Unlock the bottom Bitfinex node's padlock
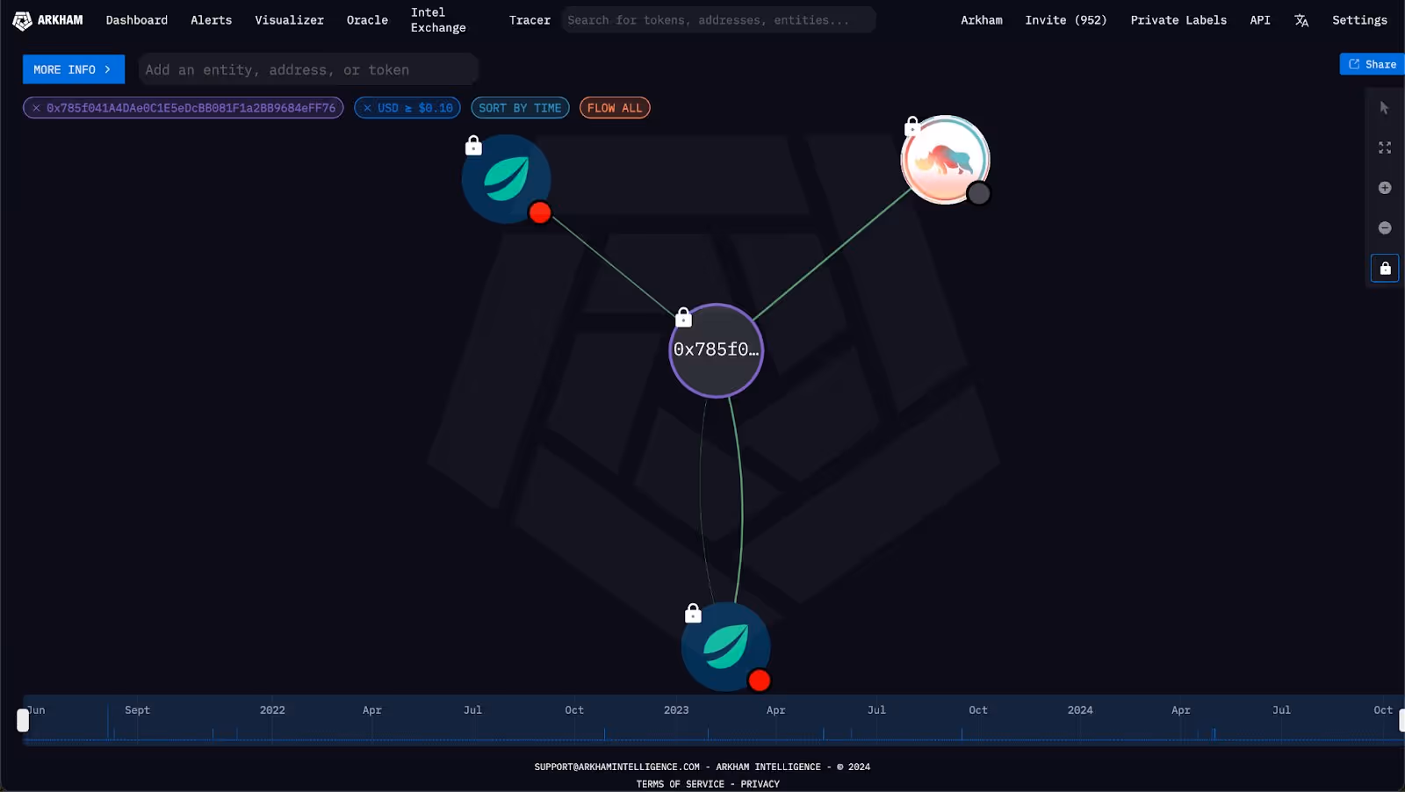 (693, 612)
